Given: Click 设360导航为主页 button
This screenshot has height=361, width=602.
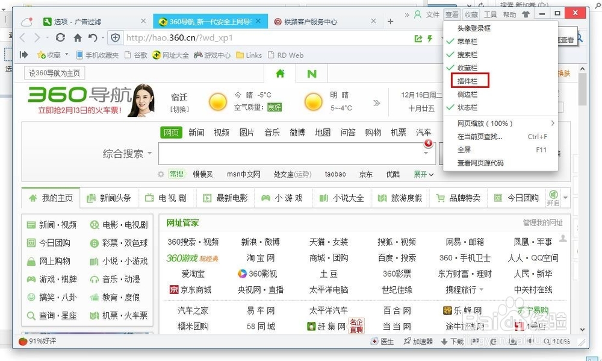Looking at the screenshot, I should pos(55,73).
